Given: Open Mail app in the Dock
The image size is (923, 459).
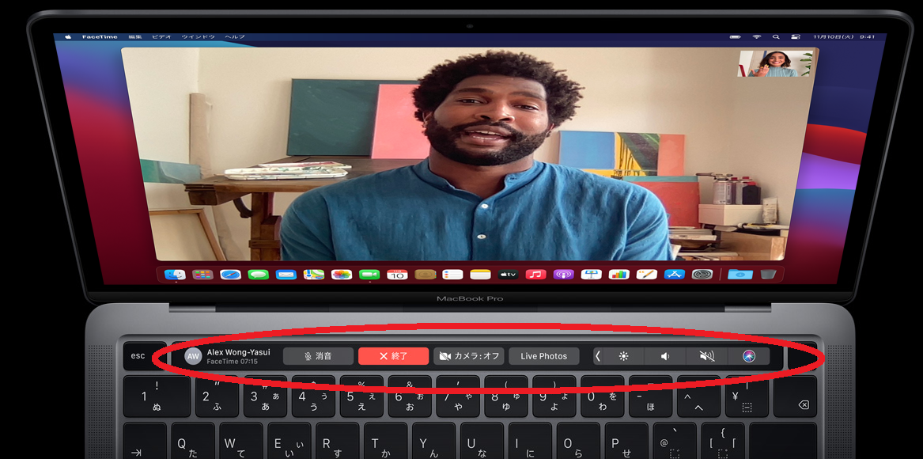Looking at the screenshot, I should pos(286,275).
